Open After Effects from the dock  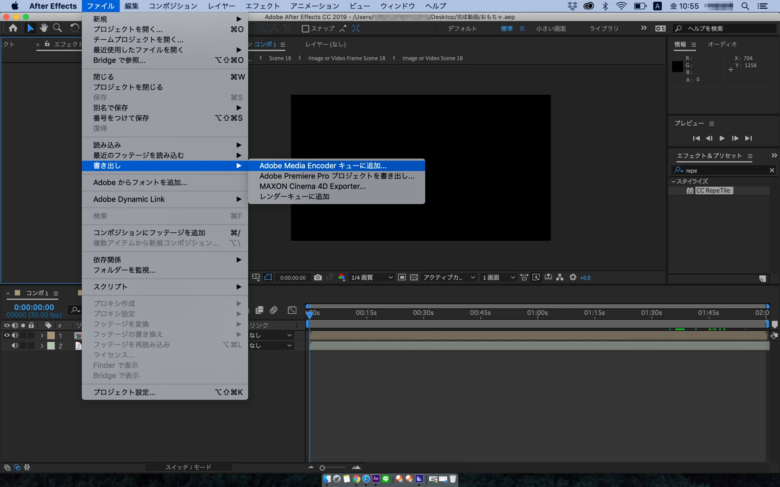click(x=376, y=478)
